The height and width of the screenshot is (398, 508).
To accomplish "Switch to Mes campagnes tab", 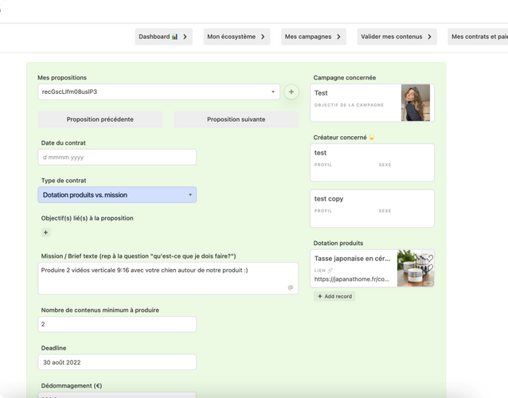I will click(x=313, y=37).
